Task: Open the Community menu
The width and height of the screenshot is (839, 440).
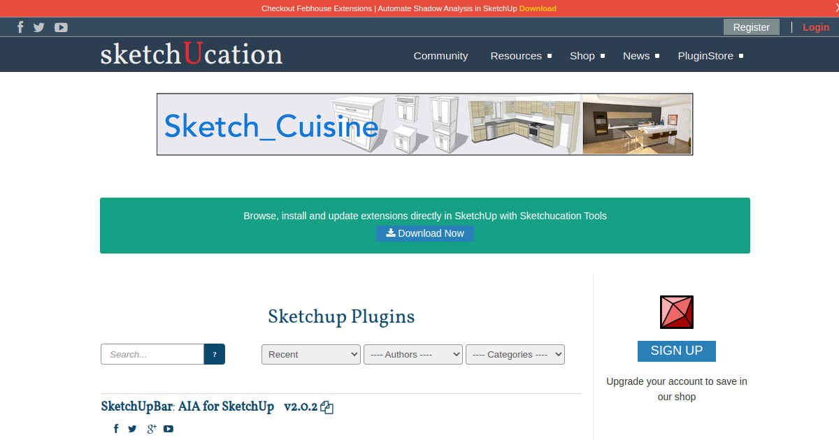Action: (x=440, y=56)
